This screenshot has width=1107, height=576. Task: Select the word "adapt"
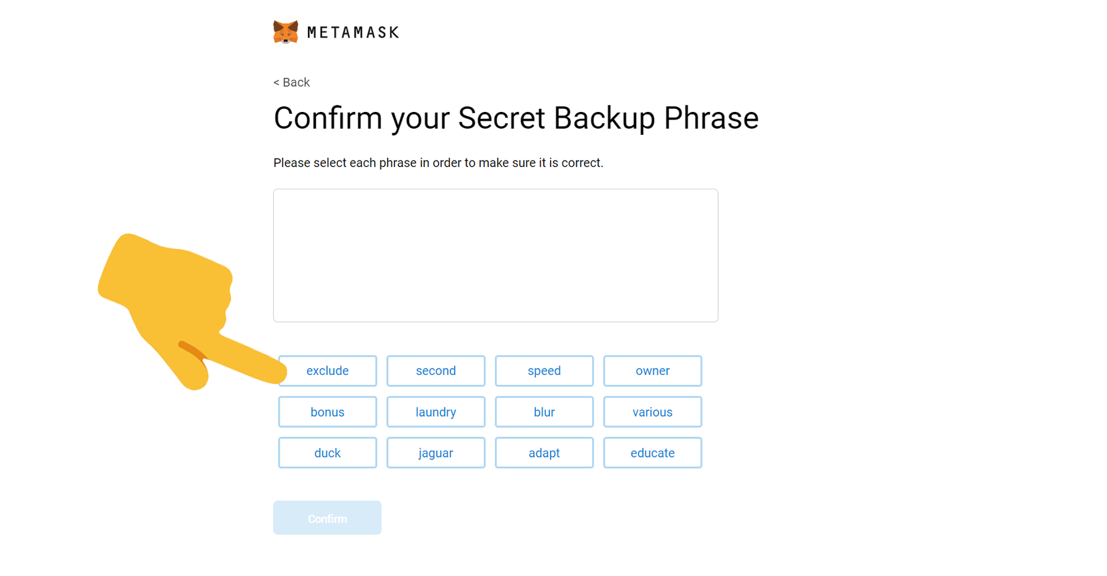coord(544,453)
